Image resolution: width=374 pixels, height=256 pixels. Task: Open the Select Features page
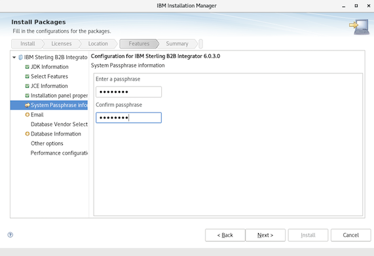[x=49, y=77]
